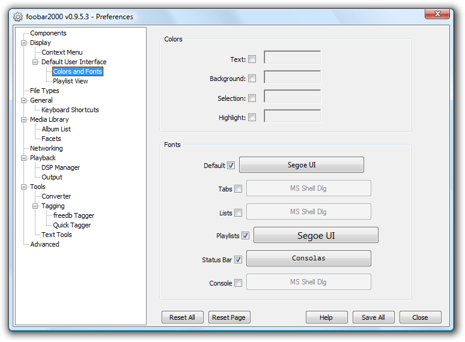Image resolution: width=465 pixels, height=342 pixels.
Task: Toggle the Background color checkbox
Action: point(252,79)
